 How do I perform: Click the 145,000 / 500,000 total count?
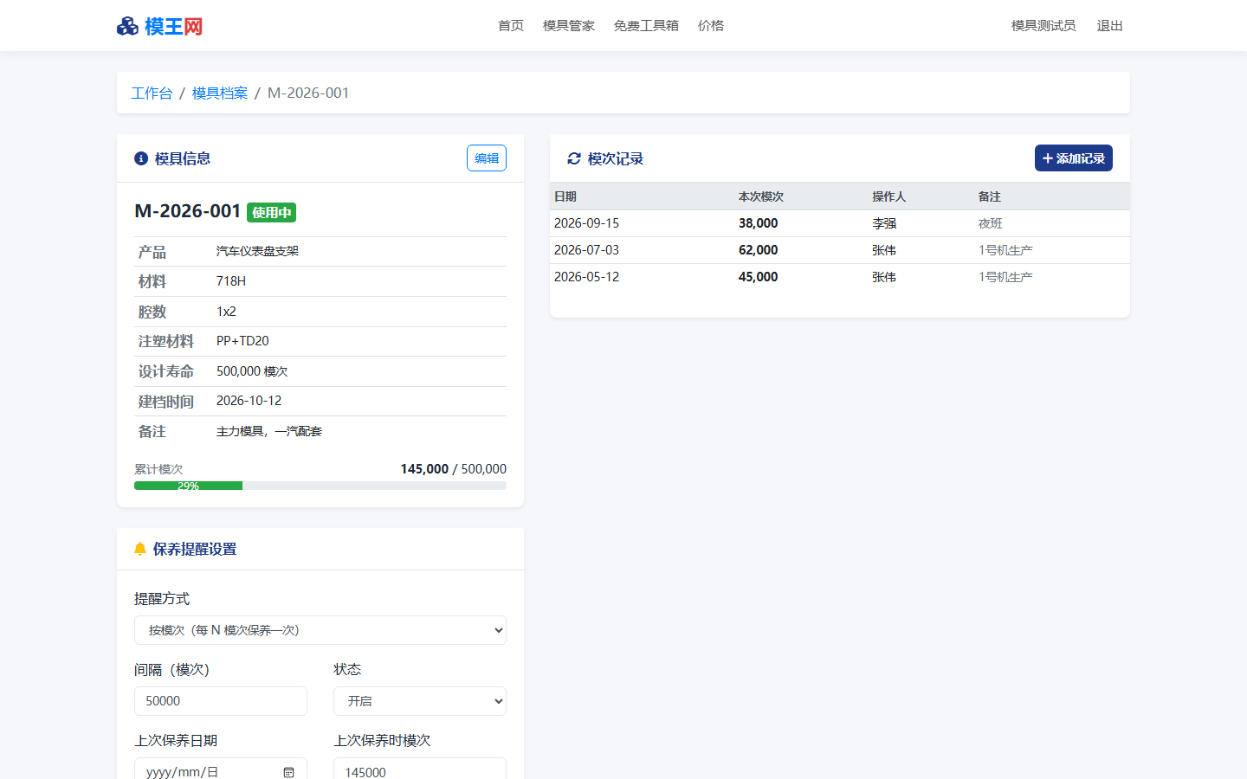coord(454,469)
